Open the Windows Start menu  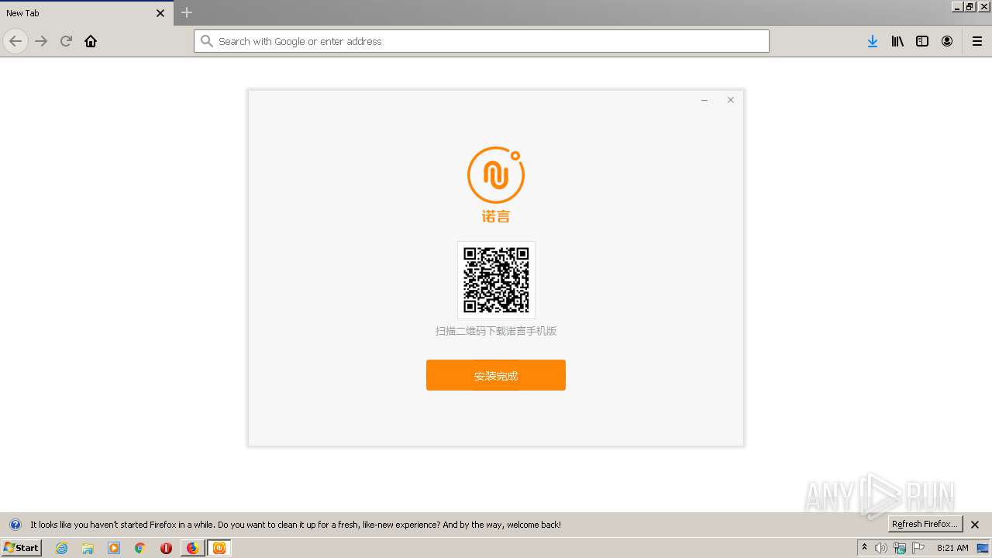pyautogui.click(x=21, y=548)
